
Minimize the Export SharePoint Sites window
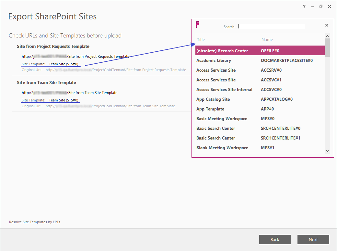click(x=312, y=7)
